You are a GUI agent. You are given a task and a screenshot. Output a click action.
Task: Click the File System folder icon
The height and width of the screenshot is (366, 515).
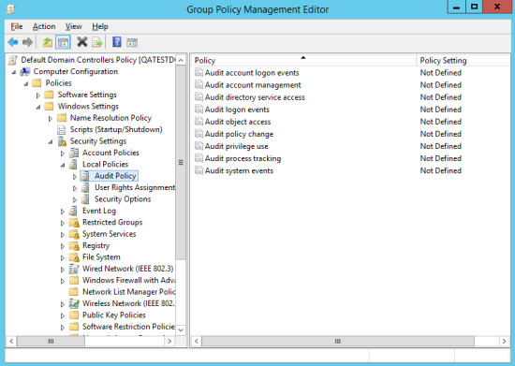click(74, 257)
